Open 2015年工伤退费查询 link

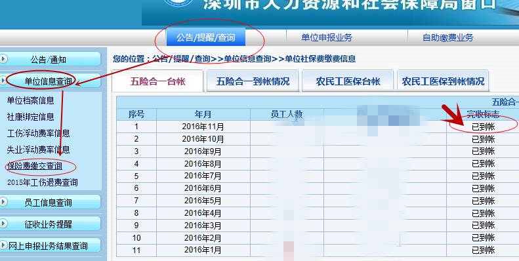point(43,182)
